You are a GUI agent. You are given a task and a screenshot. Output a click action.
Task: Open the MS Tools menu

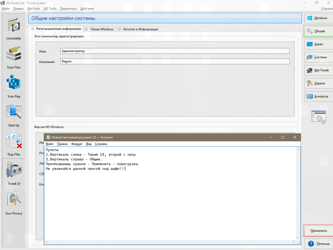point(50,9)
